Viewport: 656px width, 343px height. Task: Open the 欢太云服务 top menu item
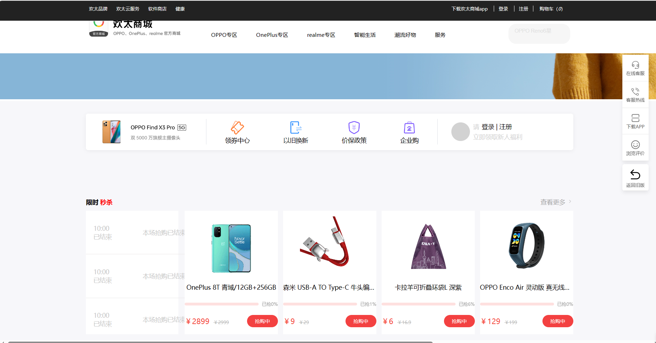point(128,9)
